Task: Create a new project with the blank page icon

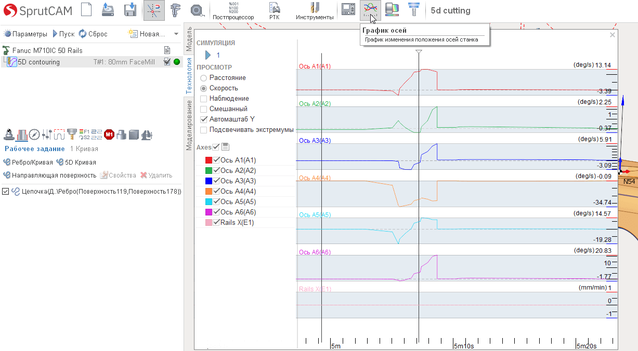Action: [87, 10]
